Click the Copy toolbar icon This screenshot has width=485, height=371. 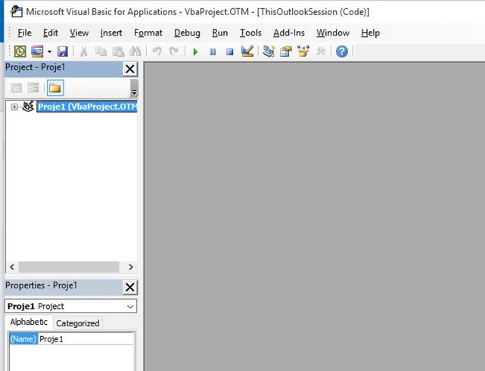coord(101,51)
